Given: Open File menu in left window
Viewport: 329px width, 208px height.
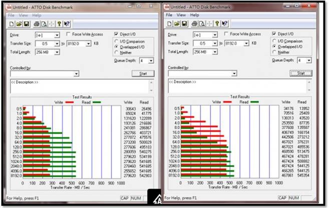Looking at the screenshot, I should point(11,15).
